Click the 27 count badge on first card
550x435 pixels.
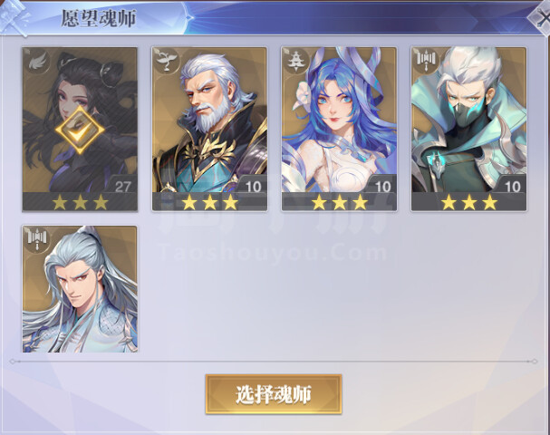(x=122, y=187)
